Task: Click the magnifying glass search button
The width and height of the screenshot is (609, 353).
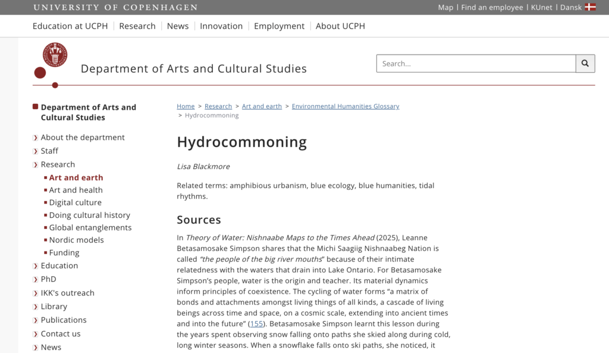Action: 585,63
